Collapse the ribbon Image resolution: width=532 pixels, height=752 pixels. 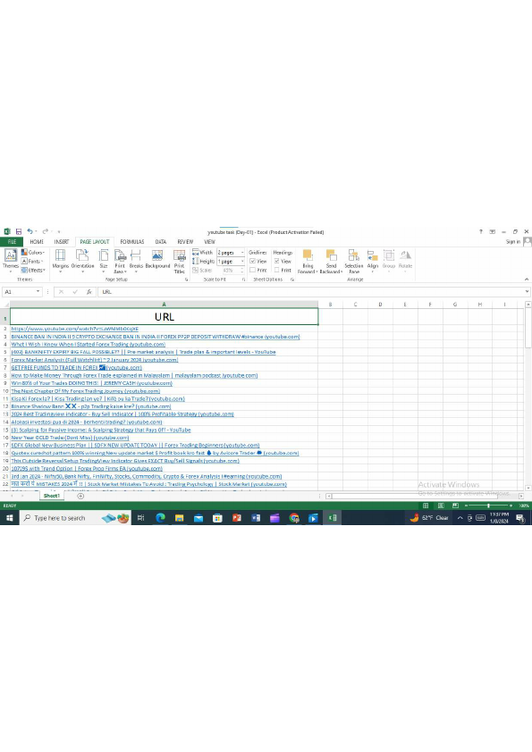[527, 280]
